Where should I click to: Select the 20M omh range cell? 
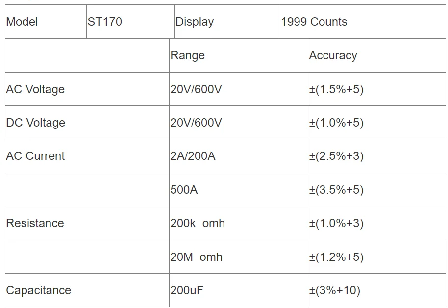(239, 257)
